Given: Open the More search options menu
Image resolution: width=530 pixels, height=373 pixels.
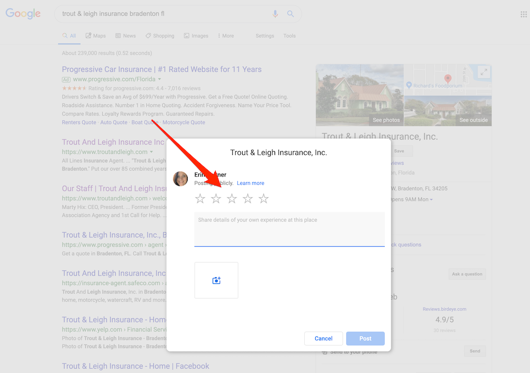Looking at the screenshot, I should (x=226, y=36).
